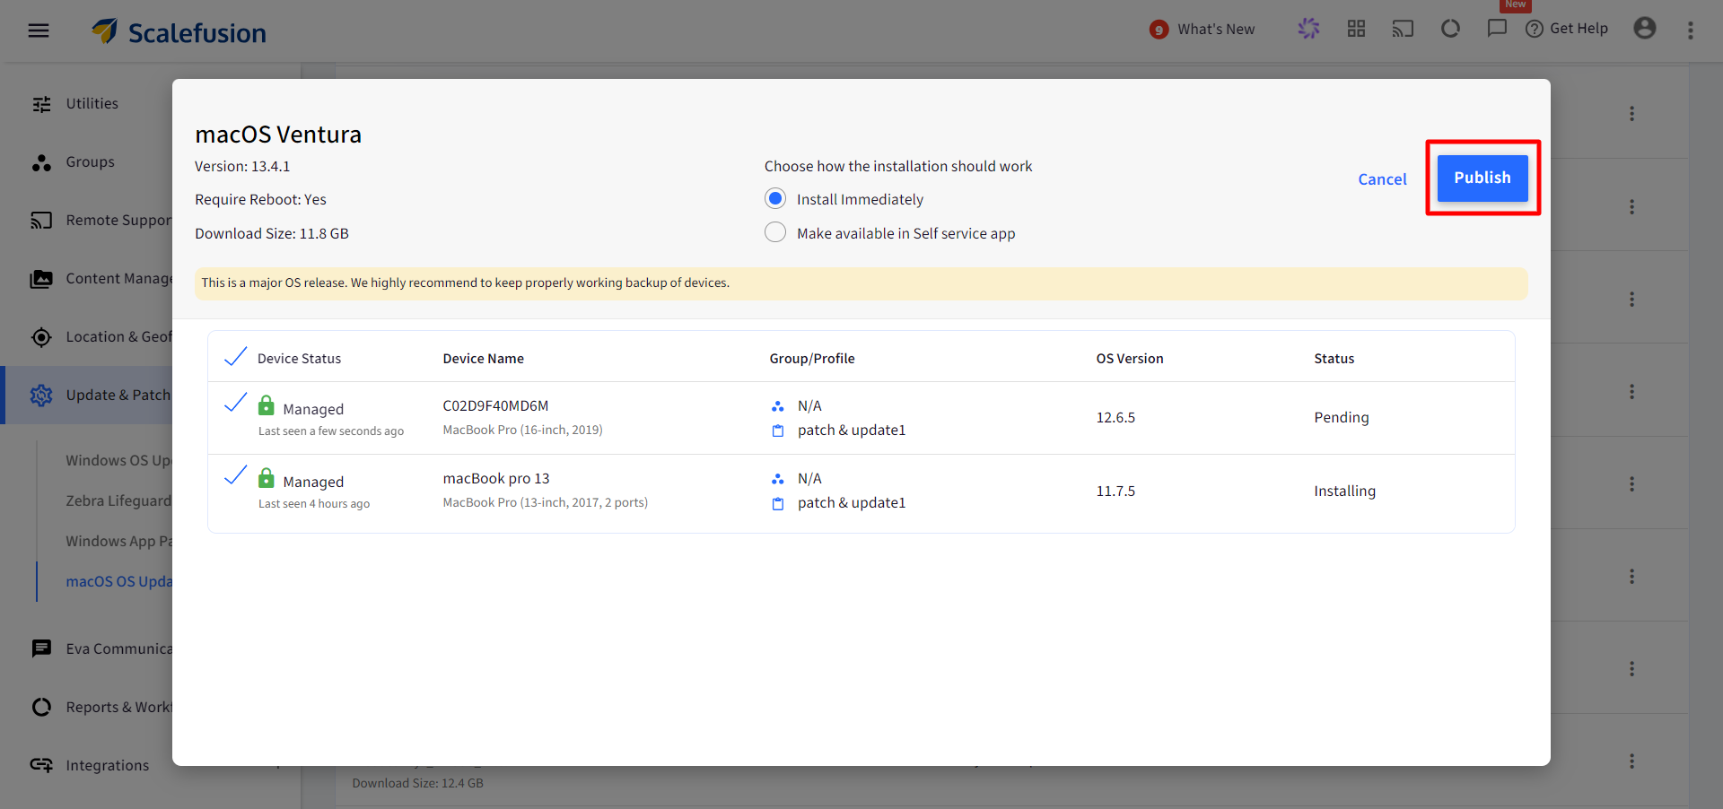Open the chat message icon in header
The height and width of the screenshot is (809, 1723).
click(x=1497, y=29)
